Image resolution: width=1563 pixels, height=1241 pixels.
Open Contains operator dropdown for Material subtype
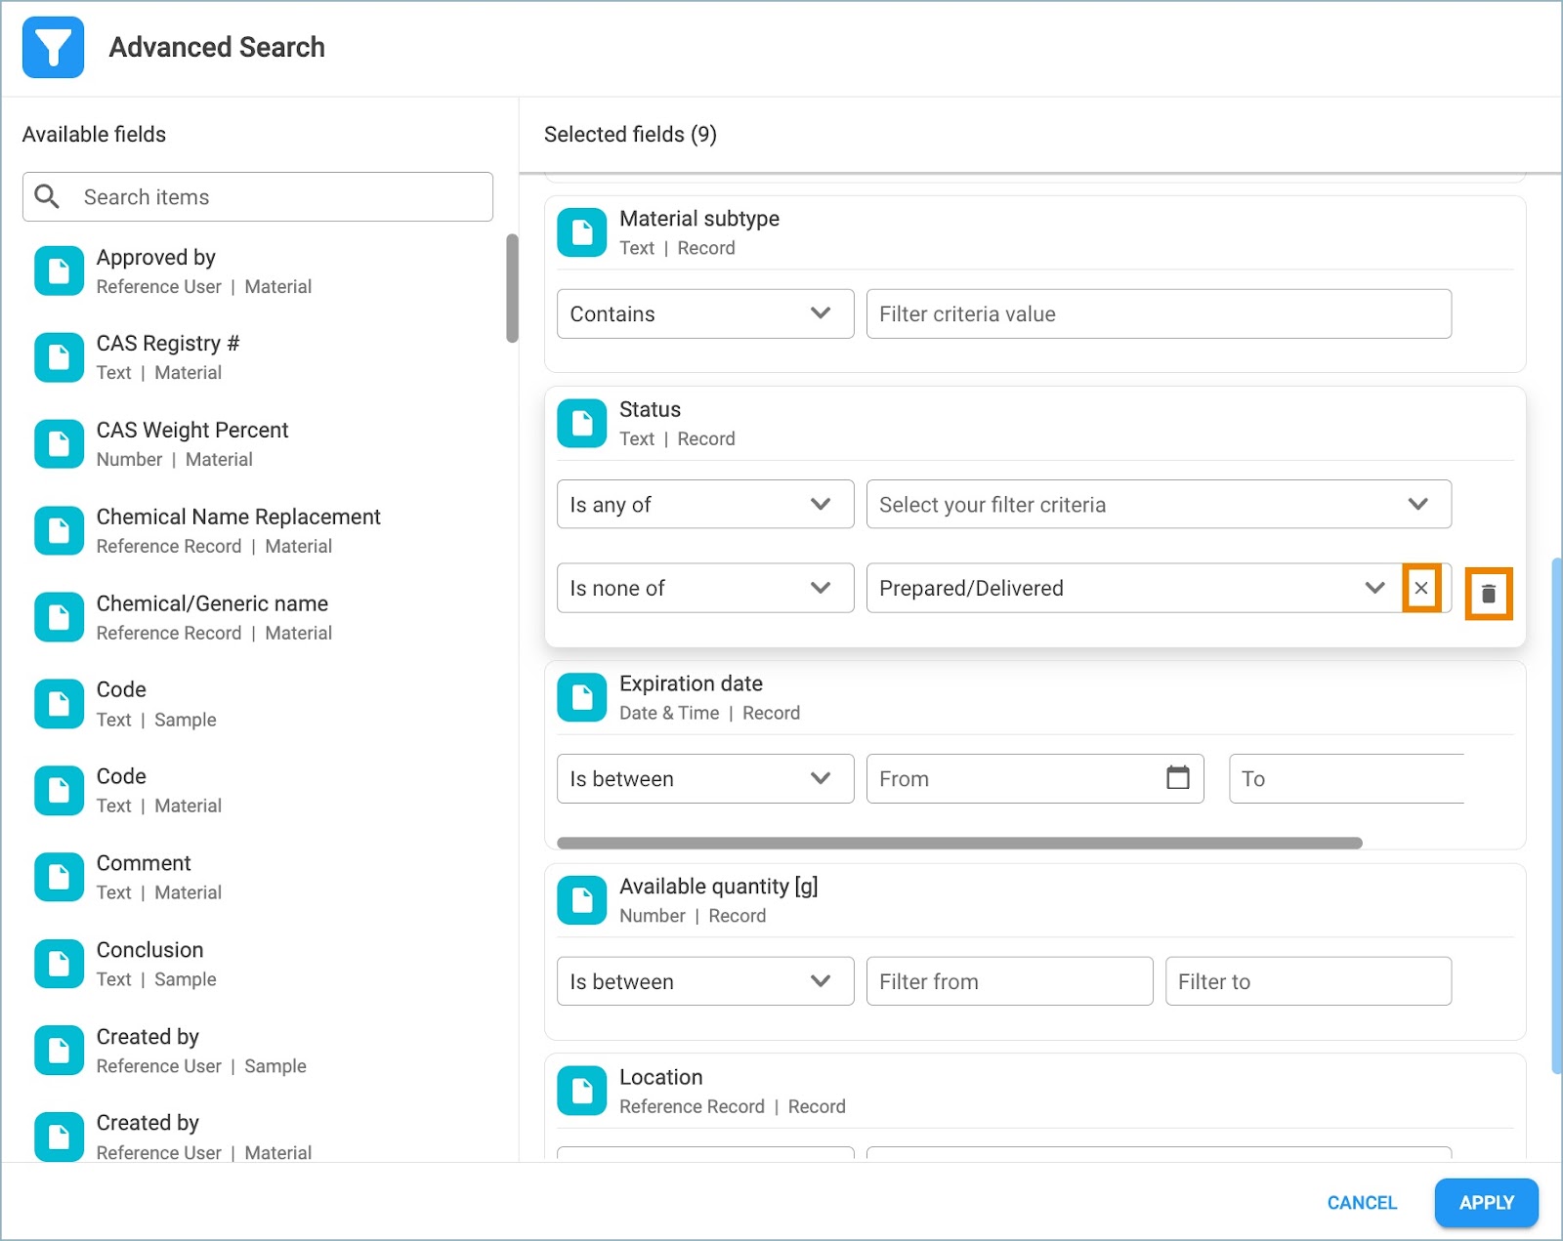coord(705,313)
